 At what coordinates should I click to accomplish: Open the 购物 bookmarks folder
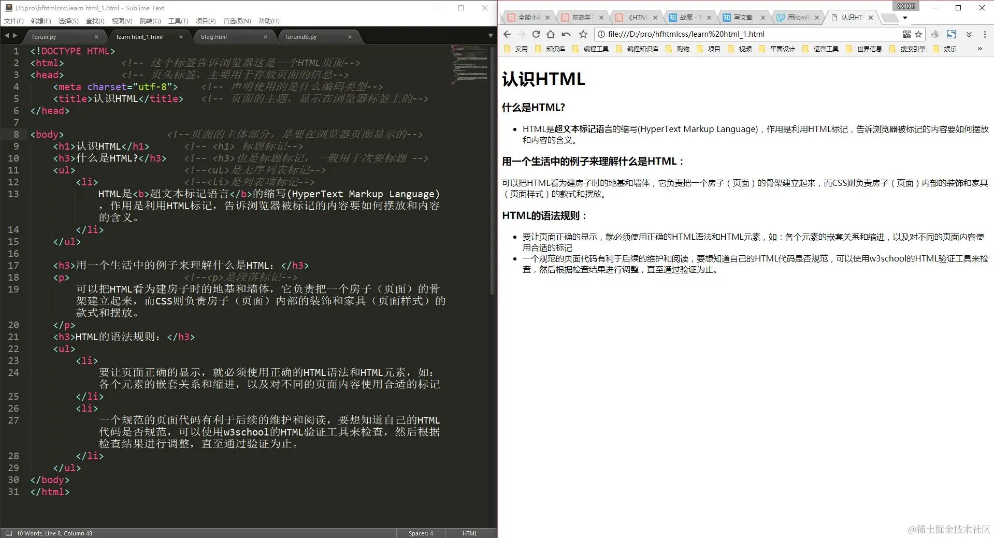click(677, 49)
